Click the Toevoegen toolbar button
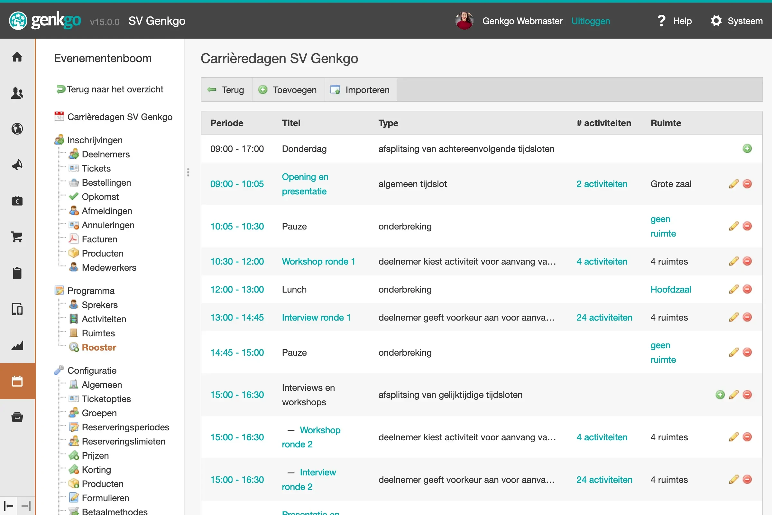Image resolution: width=772 pixels, height=515 pixels. click(288, 90)
